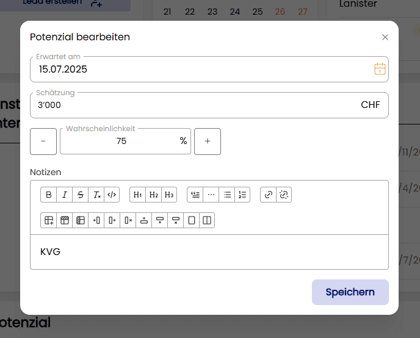Click the Wahrscheinlichkeit percentage field
Viewport: 420px width, 338px height.
tap(125, 141)
